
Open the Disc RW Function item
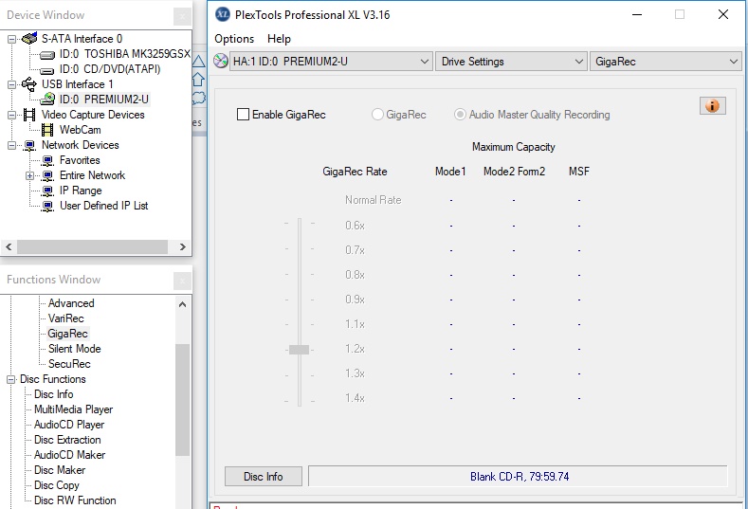(75, 500)
